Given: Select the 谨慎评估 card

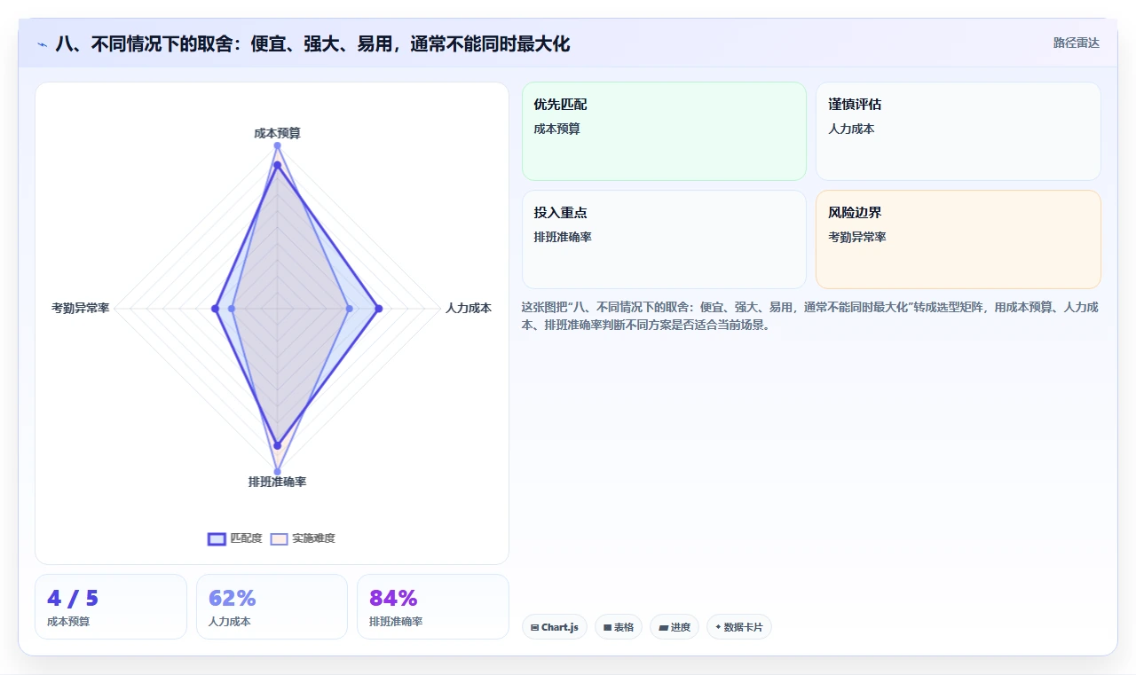Looking at the screenshot, I should [958, 131].
